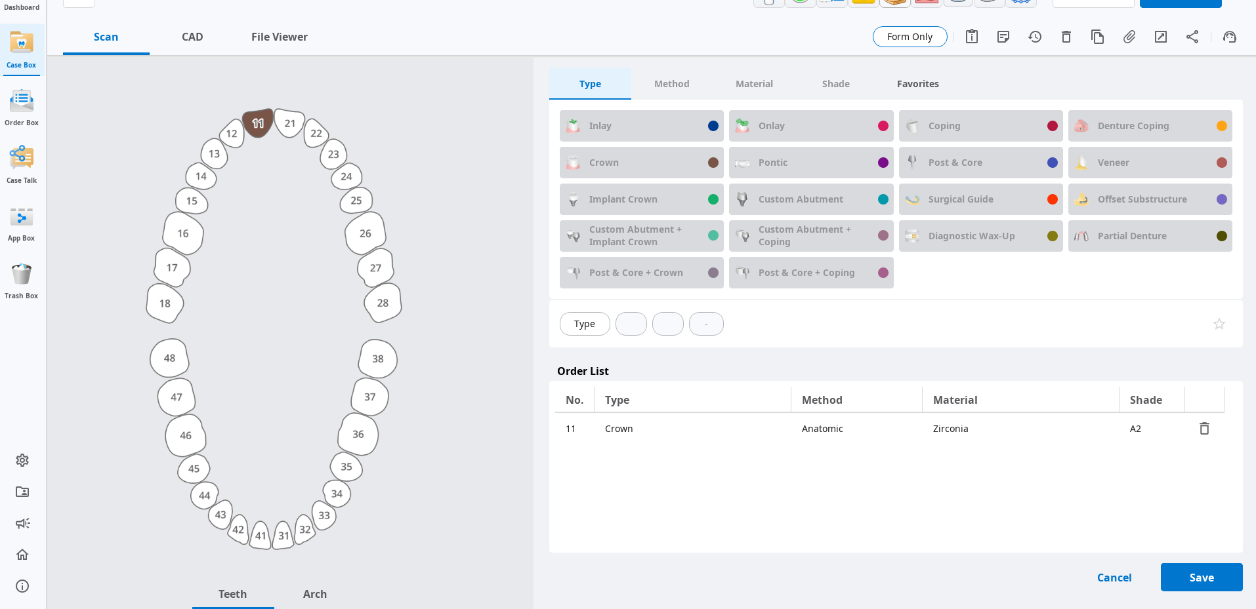Open the Trash Box in sidebar

coord(22,280)
